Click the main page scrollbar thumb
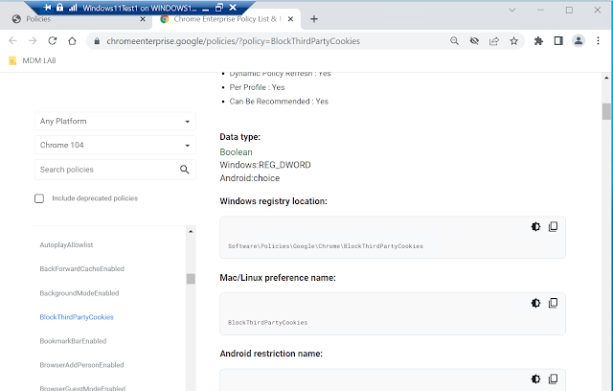The width and height of the screenshot is (613, 391). pyautogui.click(x=606, y=111)
